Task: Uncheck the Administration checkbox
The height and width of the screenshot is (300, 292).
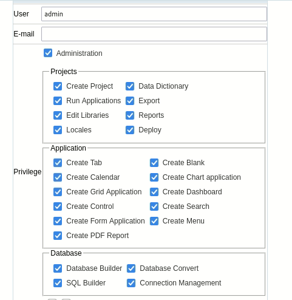Action: [48, 53]
